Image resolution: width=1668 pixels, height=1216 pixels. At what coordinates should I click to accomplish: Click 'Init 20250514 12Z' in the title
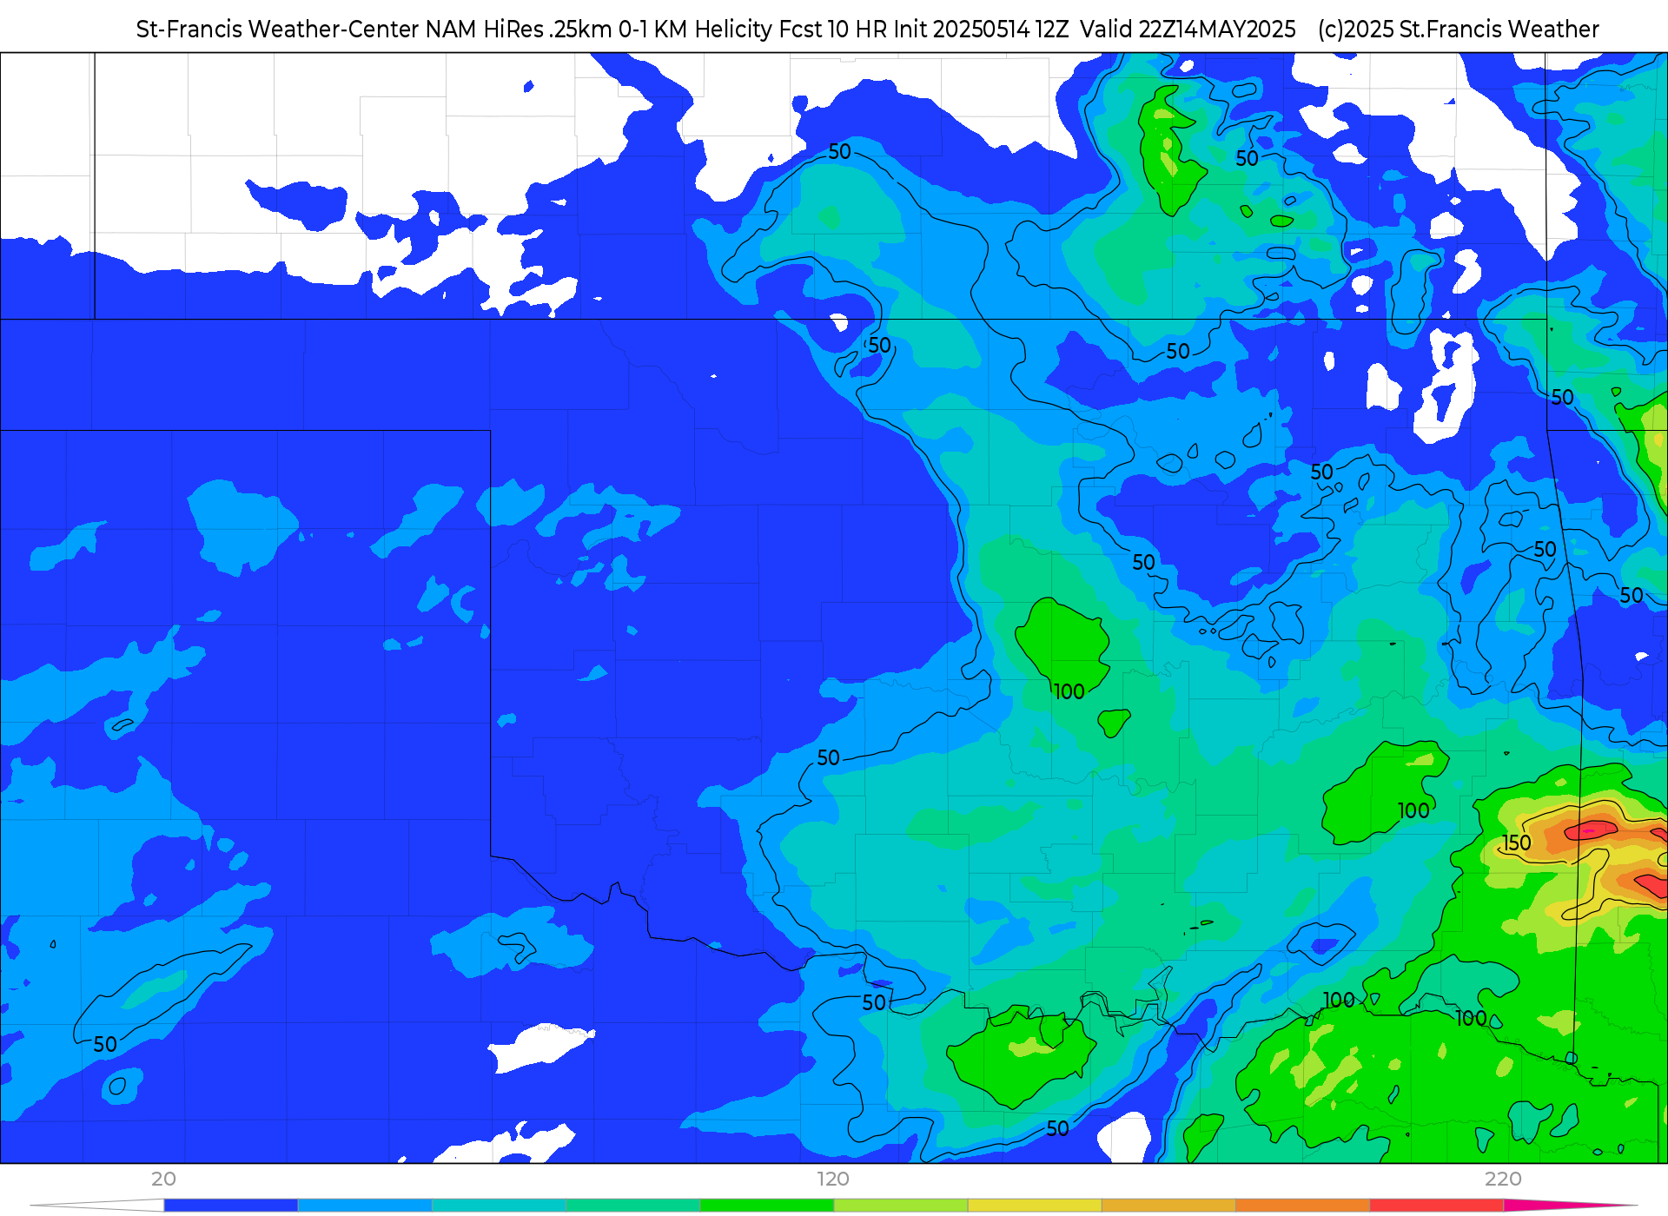pyautogui.click(x=982, y=30)
